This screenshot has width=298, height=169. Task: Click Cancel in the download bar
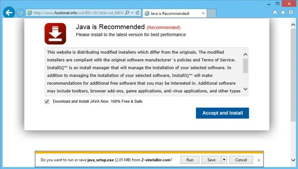pos(241,160)
